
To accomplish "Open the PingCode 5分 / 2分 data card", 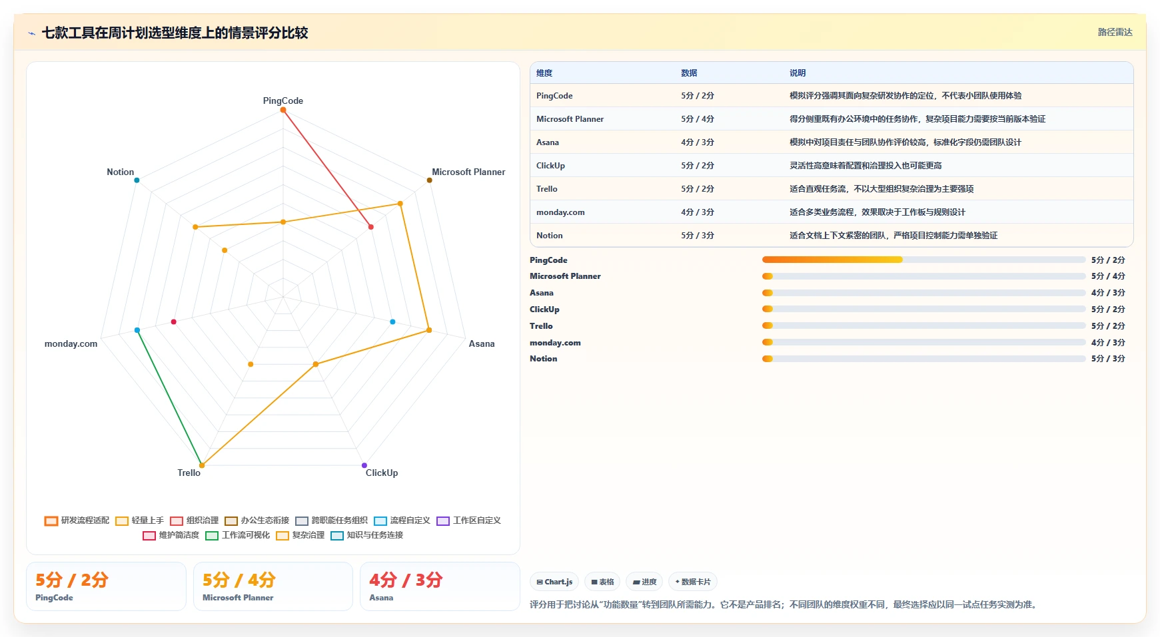I will tap(106, 586).
